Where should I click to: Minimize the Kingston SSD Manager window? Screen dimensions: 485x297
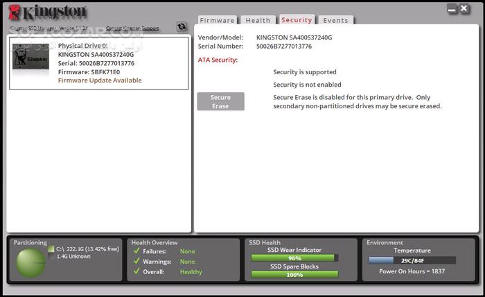(x=452, y=9)
